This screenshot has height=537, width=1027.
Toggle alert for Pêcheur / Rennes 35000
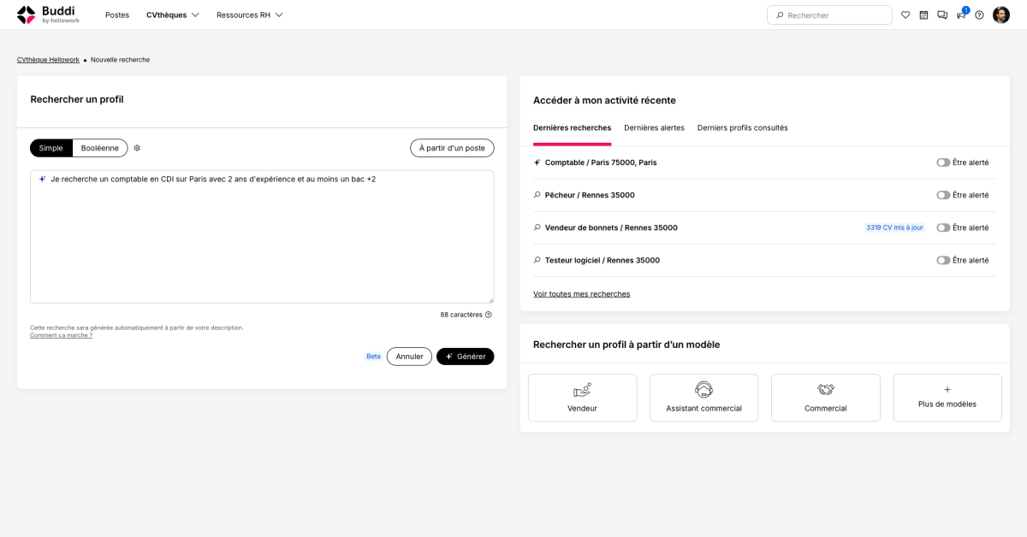[x=943, y=195]
